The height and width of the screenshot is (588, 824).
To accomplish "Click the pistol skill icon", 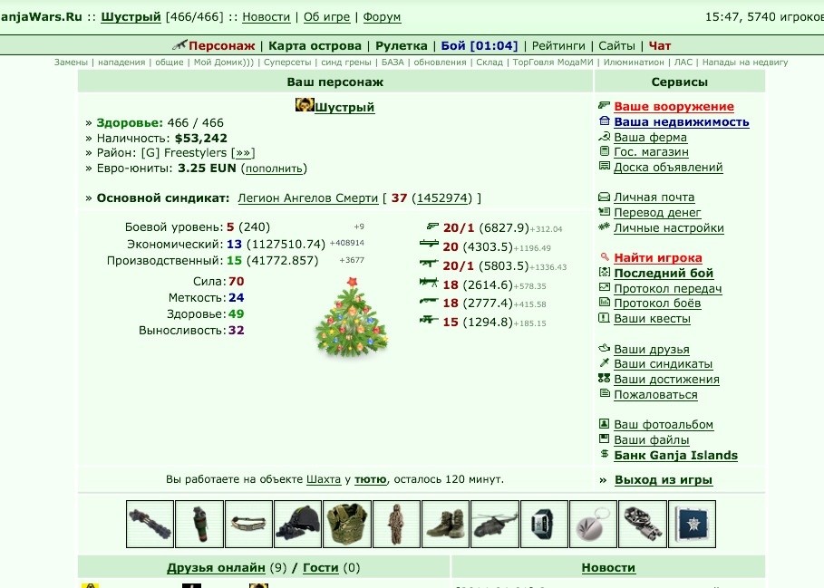I will (432, 227).
